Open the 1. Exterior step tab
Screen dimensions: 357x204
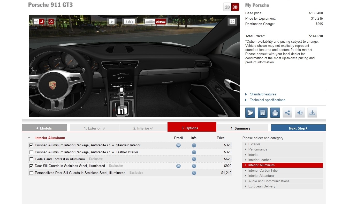[x=95, y=128]
